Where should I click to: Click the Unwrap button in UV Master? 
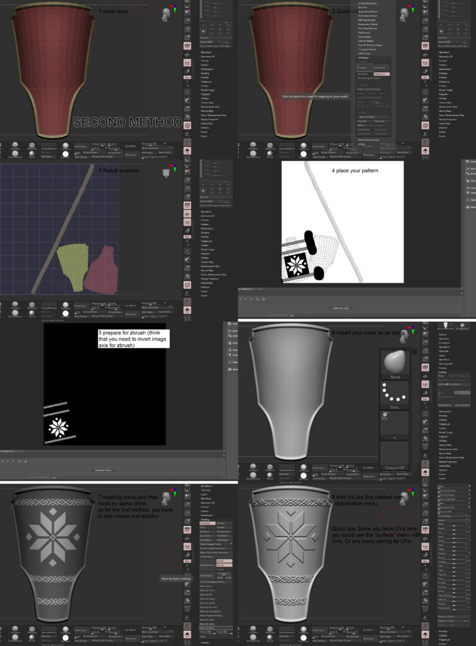(364, 68)
